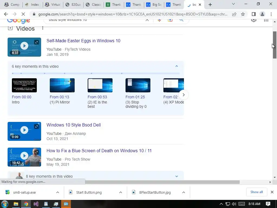
Task: Collapse 6 key moments section
Action: [176, 66]
